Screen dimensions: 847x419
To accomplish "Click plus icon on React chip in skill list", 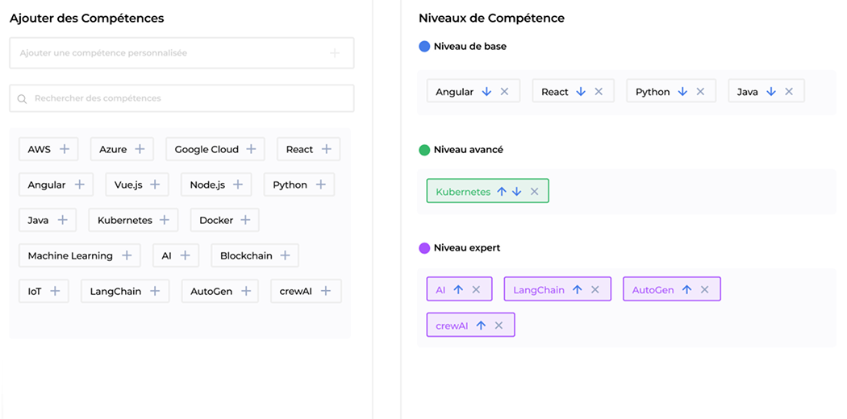I will pos(326,149).
